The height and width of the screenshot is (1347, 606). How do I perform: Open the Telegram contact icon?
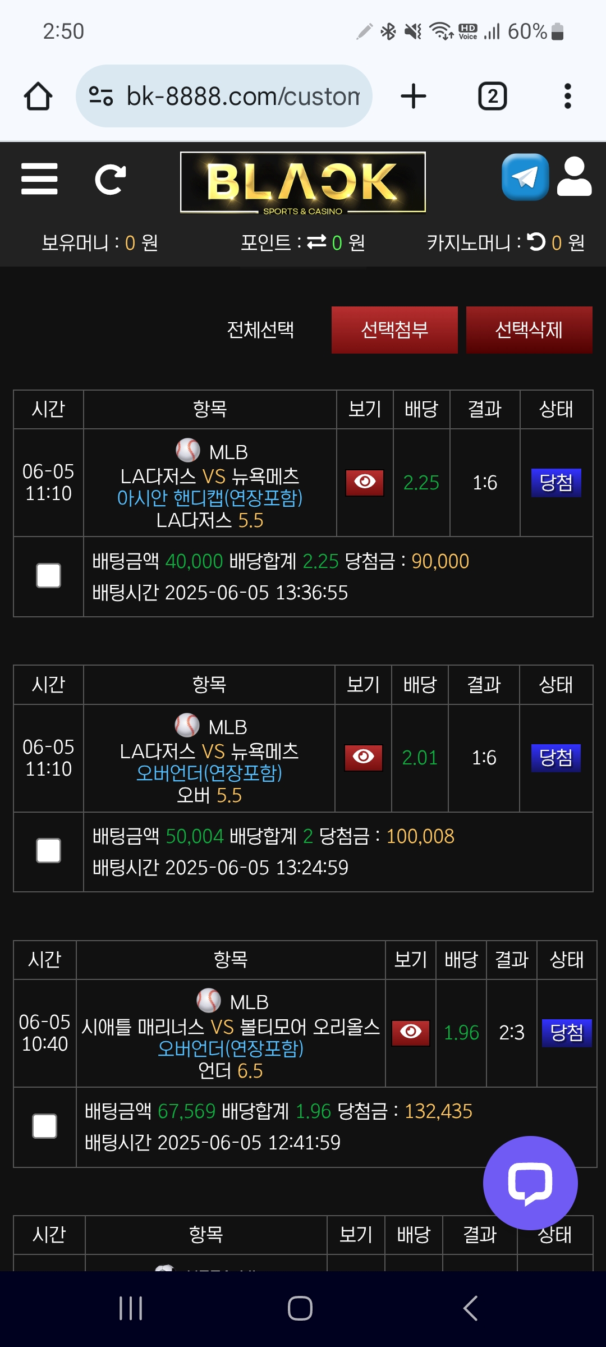pos(525,177)
